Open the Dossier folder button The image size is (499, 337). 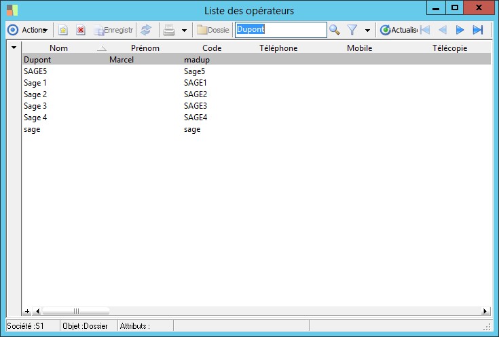pos(212,30)
